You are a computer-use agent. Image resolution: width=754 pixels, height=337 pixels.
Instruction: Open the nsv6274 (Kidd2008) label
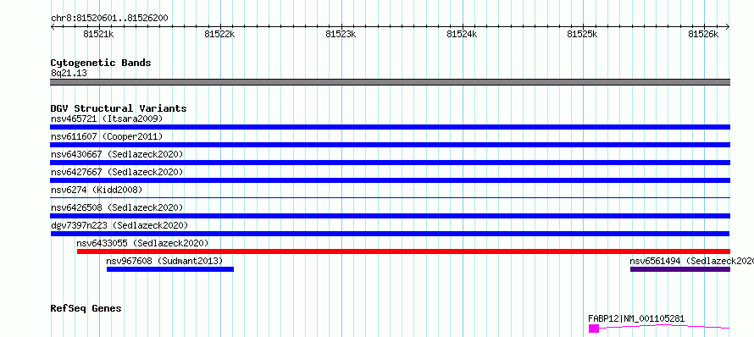pyautogui.click(x=97, y=190)
